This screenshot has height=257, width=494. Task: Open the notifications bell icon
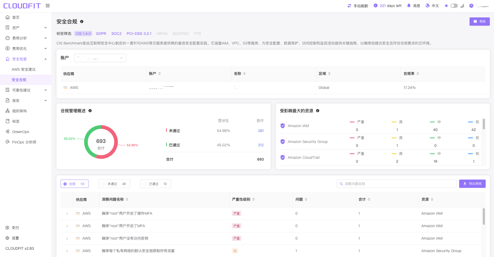tap(409, 5)
